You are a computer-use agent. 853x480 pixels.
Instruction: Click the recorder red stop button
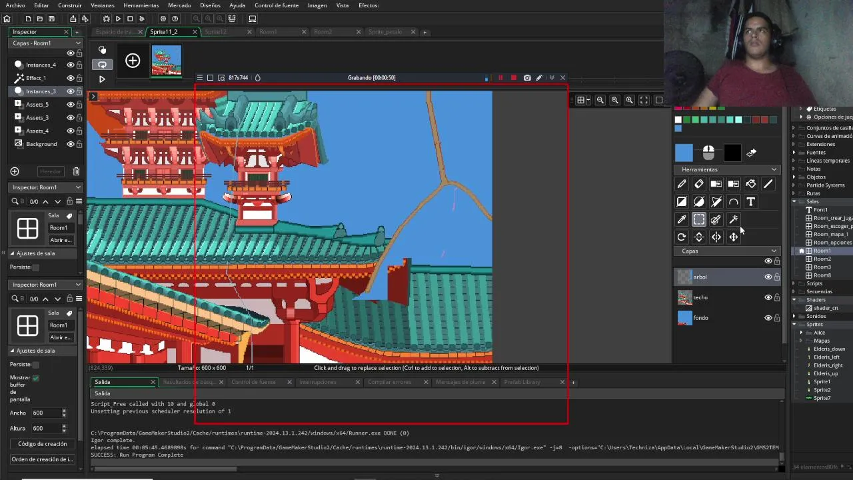513,77
